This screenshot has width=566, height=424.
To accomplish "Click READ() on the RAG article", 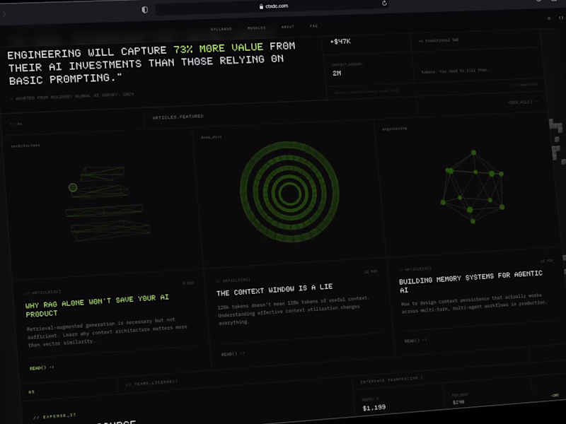I will 37,367.
